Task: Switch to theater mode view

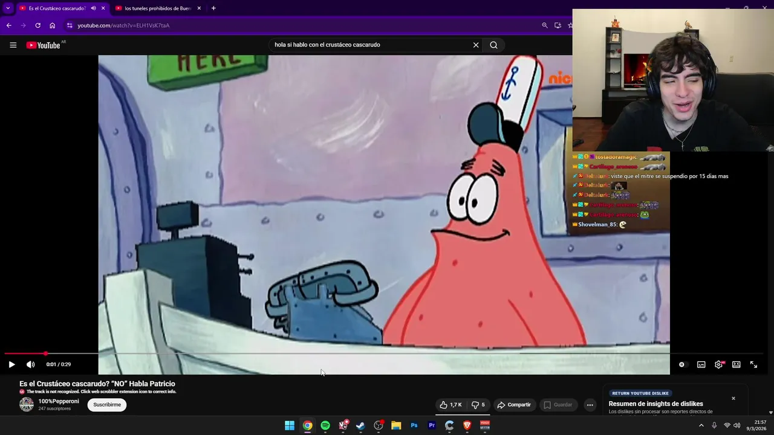Action: point(737,364)
